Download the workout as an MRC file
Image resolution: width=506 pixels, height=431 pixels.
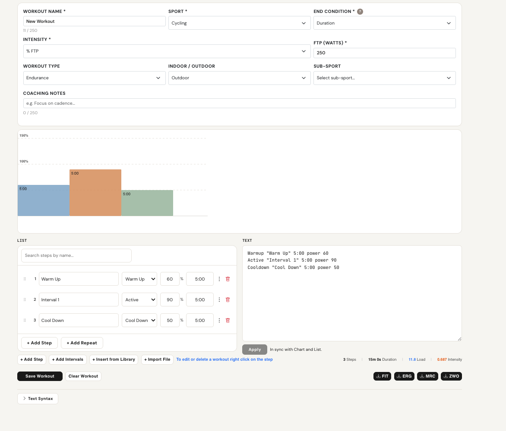tap(427, 376)
